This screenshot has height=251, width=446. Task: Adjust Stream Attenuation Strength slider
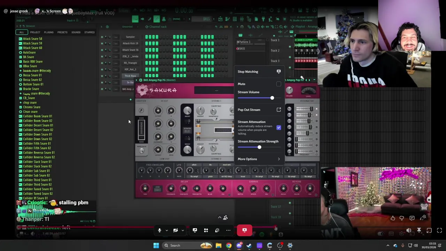tap(259, 147)
